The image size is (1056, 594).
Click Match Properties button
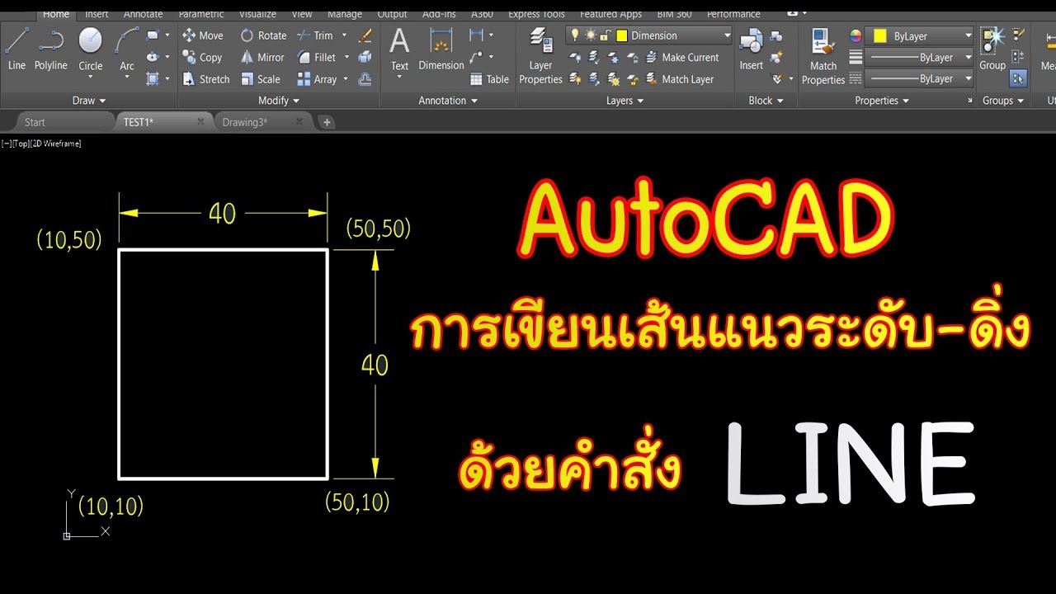click(x=823, y=55)
